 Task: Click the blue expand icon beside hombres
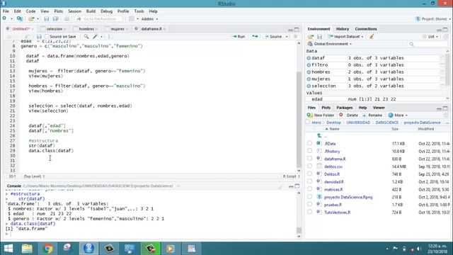coord(309,72)
